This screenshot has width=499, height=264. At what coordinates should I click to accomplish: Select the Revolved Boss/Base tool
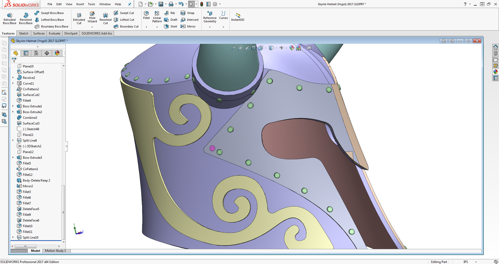coord(26,18)
